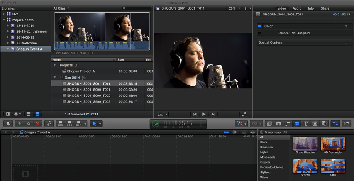The height and width of the screenshot is (181, 354).
Task: Open the keyword editor key icon
Action: (x=49, y=123)
